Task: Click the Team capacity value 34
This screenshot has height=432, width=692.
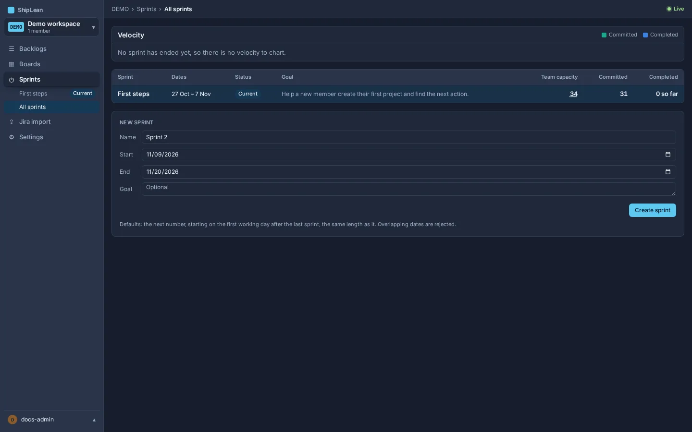Action: [x=574, y=94]
